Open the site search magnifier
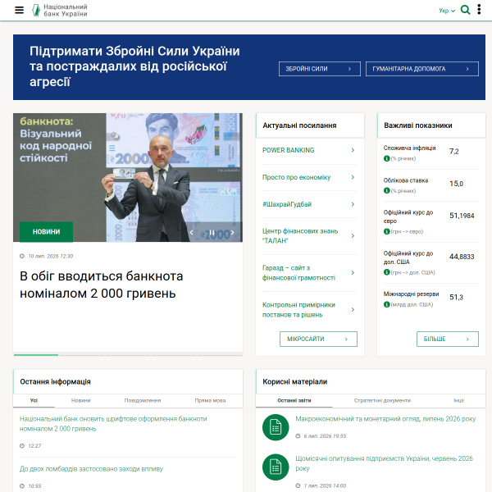Screen dimensions: 492x492 coord(465,10)
